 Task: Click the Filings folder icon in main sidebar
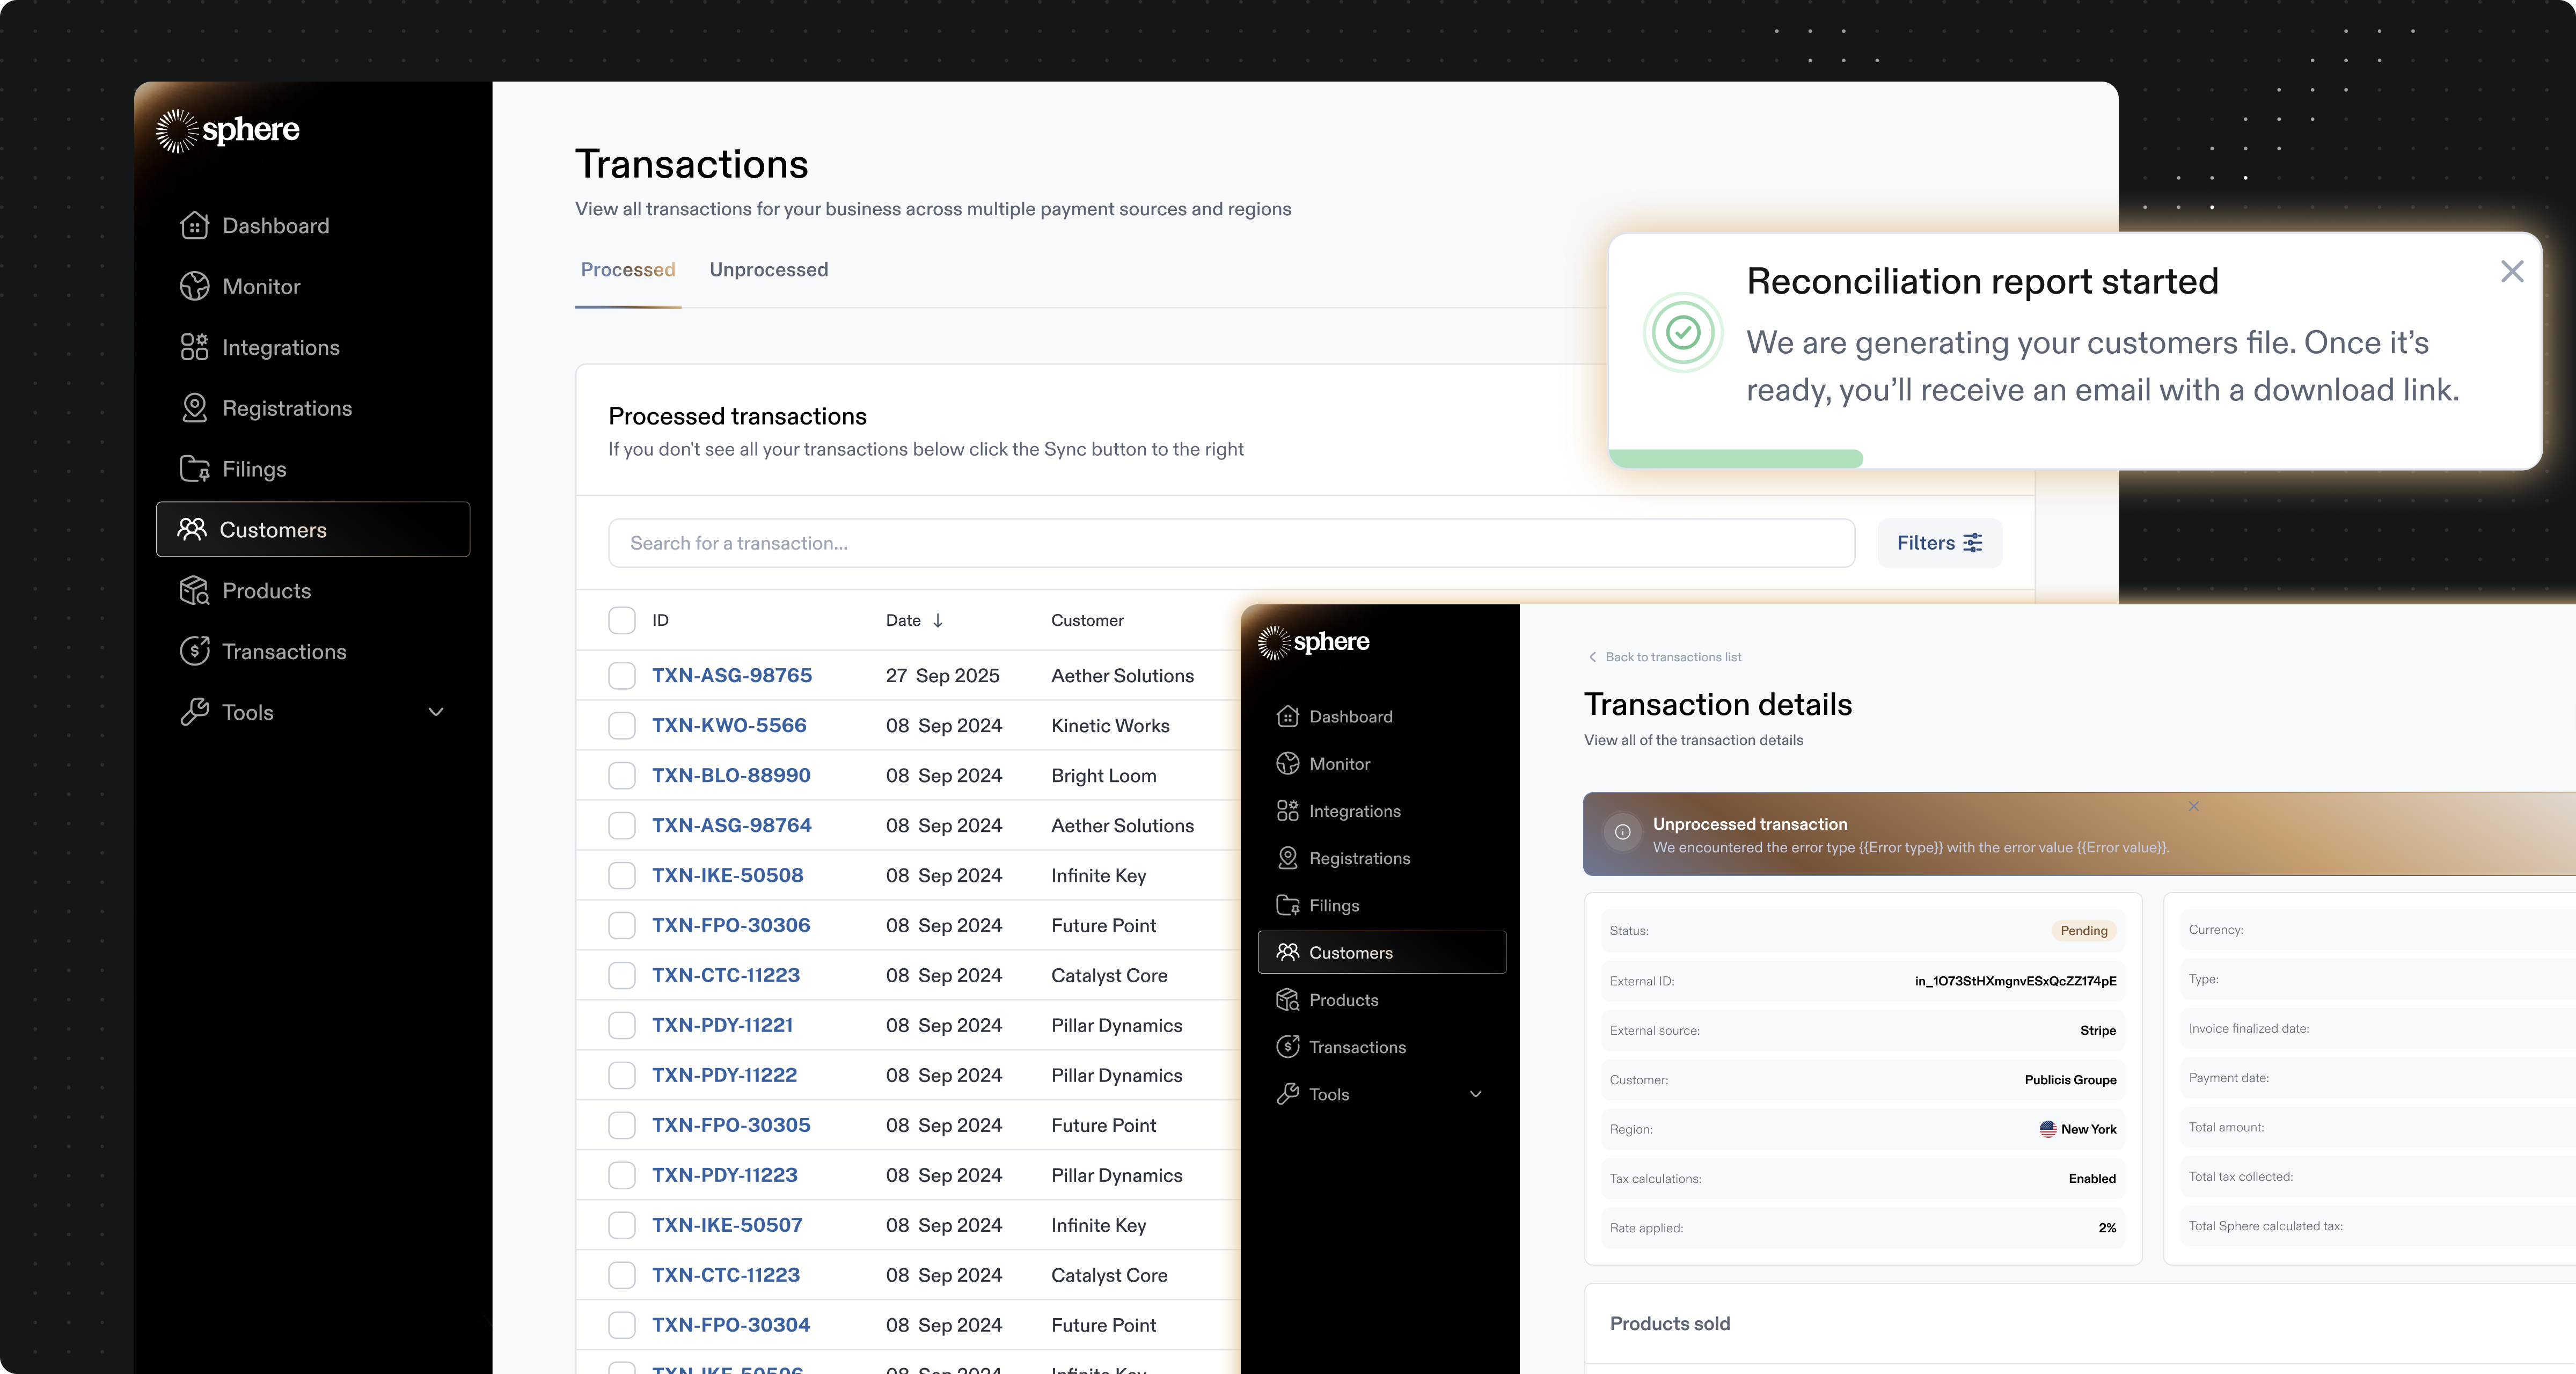[194, 469]
